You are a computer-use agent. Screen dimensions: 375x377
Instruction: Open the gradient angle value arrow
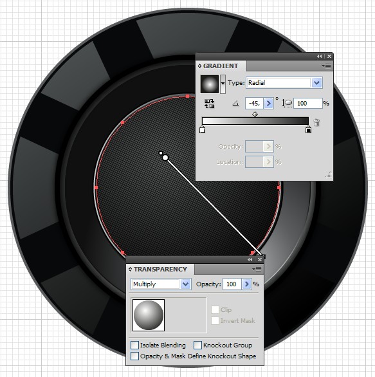tap(268, 104)
